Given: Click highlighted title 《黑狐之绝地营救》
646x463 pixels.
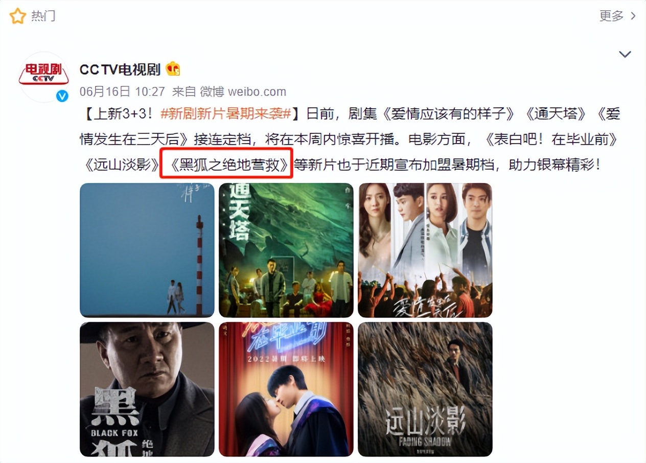Looking at the screenshot, I should point(227,165).
